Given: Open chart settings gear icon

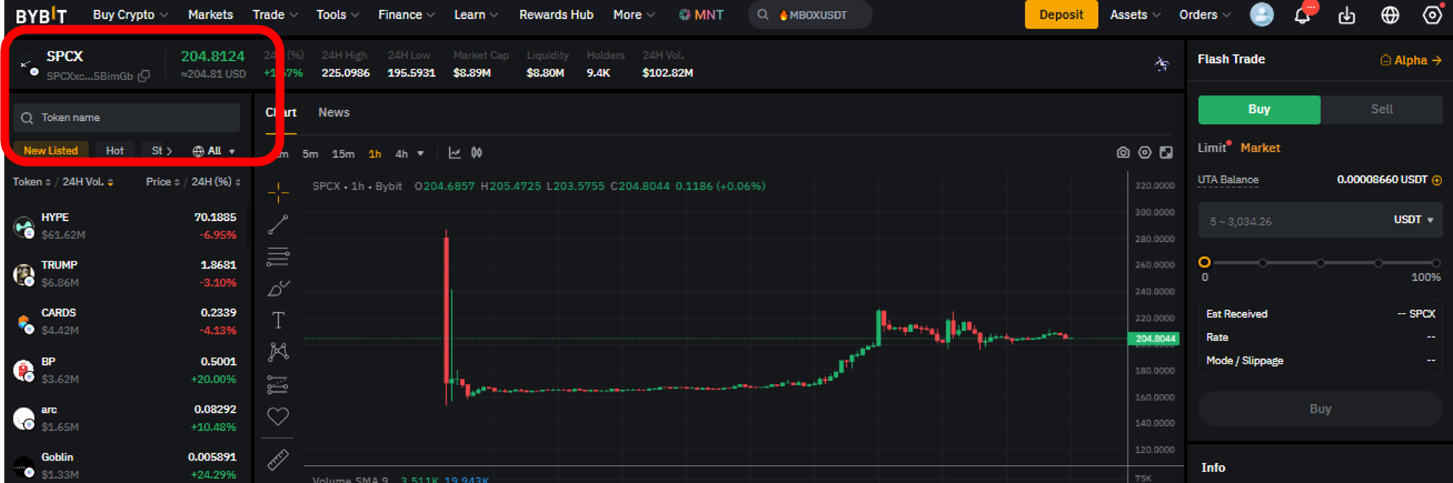Looking at the screenshot, I should (x=1144, y=153).
